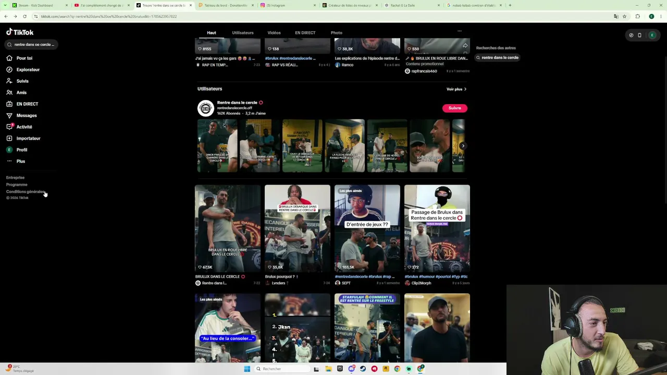Open the Au lieu de la consoler video
667x375 pixels.
pyautogui.click(x=228, y=328)
